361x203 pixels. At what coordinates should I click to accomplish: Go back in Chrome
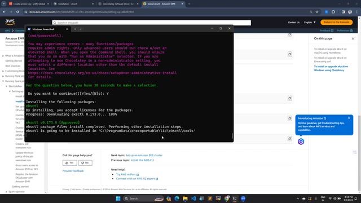click(x=5, y=12)
